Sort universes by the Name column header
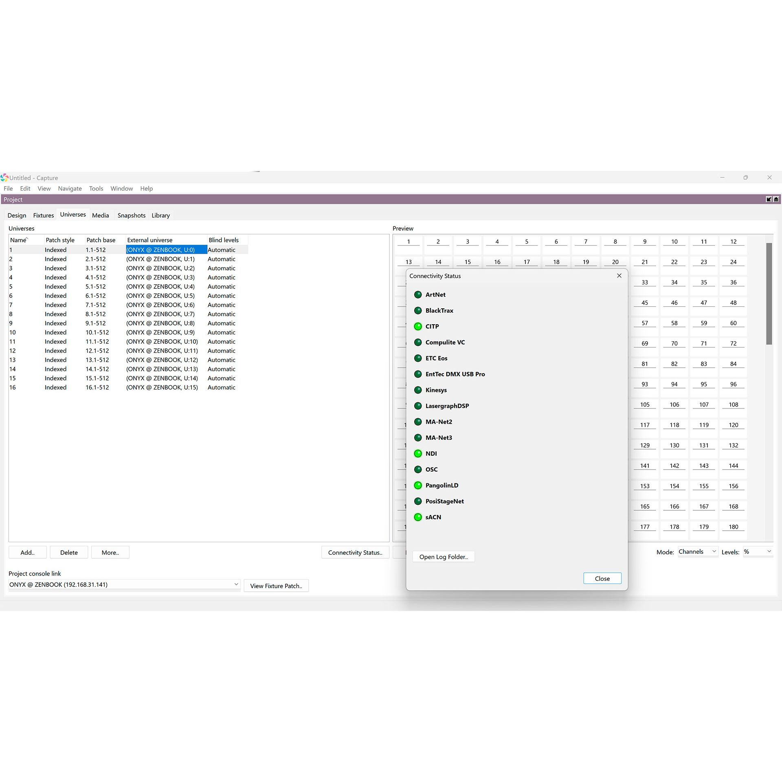The image size is (782, 782). pos(26,240)
